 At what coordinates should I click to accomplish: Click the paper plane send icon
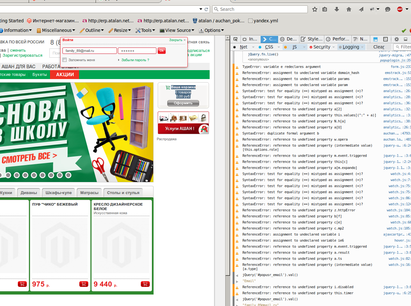point(361,9)
